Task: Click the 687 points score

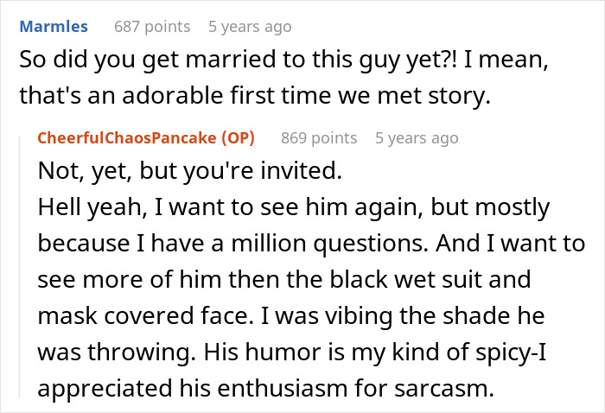Action: pyautogui.click(x=152, y=27)
